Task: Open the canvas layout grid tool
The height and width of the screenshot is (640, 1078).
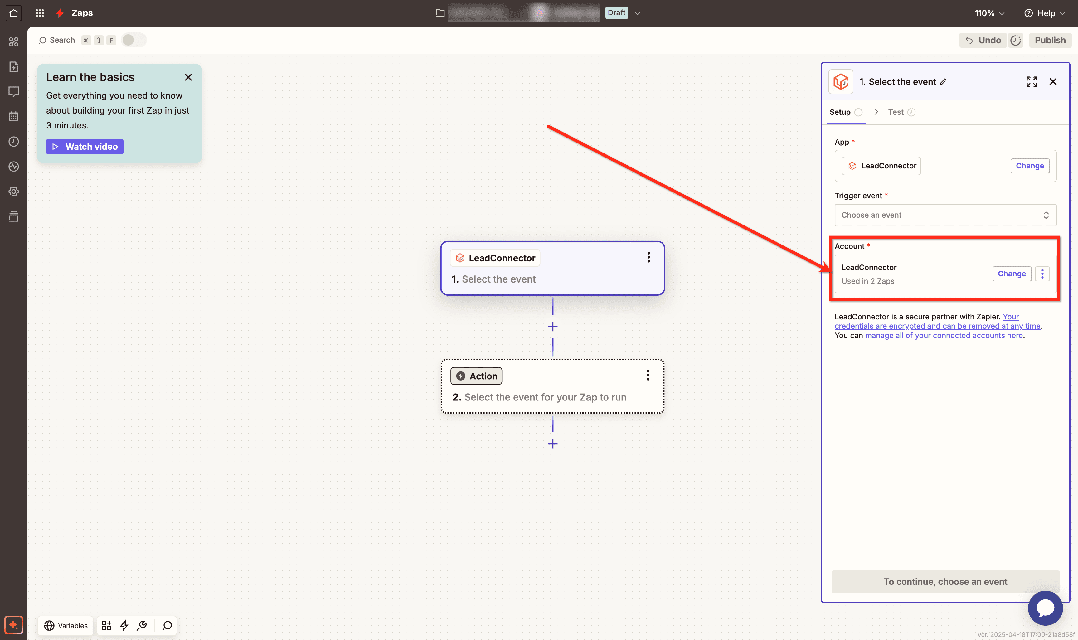Action: (x=106, y=625)
